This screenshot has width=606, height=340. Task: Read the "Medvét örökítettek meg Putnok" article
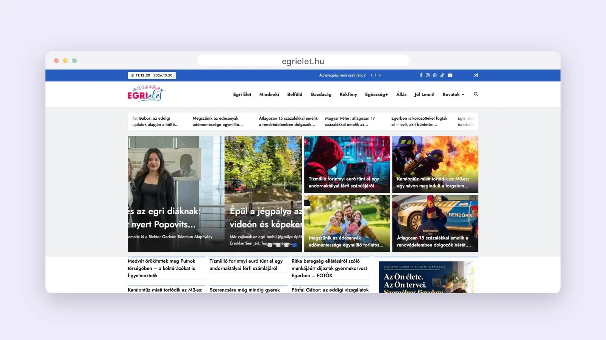tap(162, 268)
